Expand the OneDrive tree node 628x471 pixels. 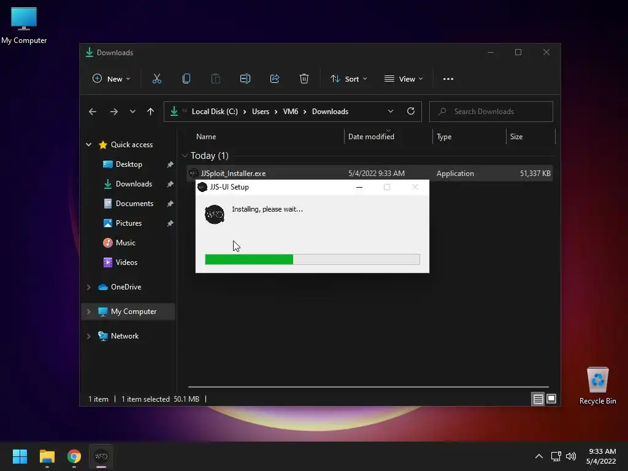pos(88,287)
